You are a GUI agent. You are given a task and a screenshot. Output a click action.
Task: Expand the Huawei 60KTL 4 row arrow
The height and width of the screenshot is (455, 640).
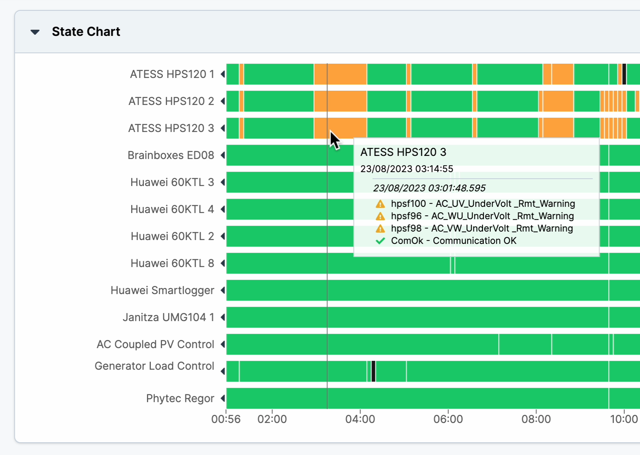pyautogui.click(x=223, y=209)
